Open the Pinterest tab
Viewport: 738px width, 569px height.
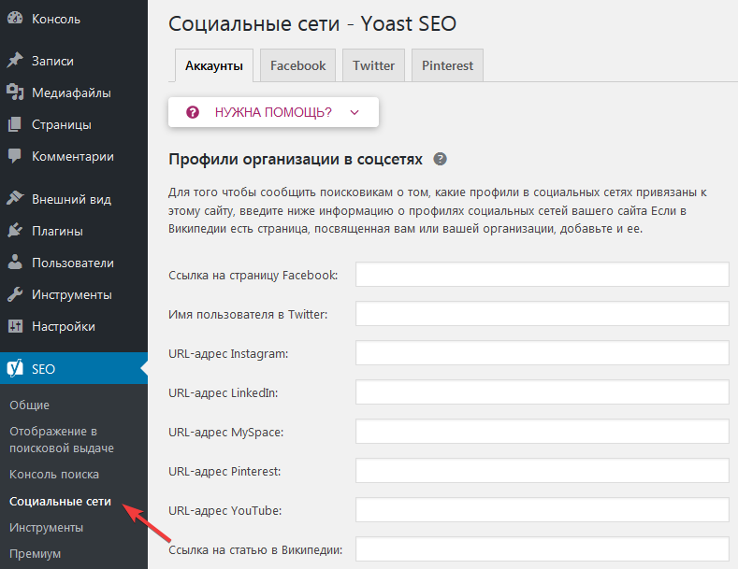(x=448, y=65)
